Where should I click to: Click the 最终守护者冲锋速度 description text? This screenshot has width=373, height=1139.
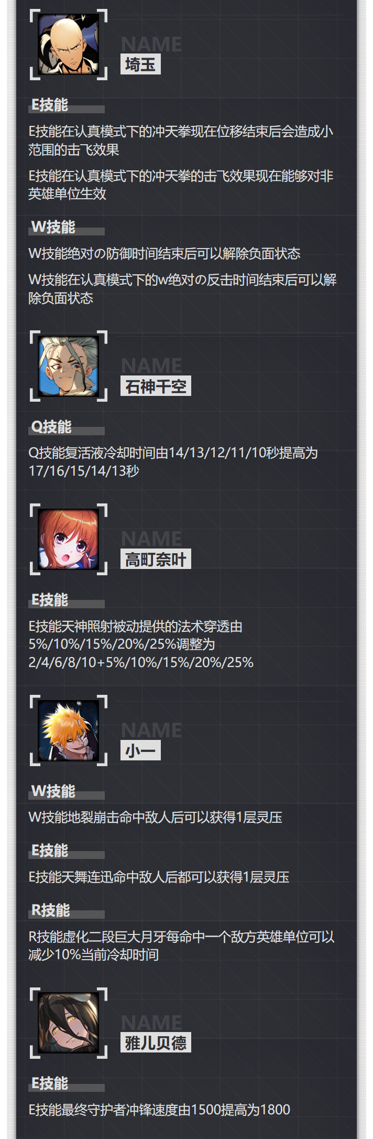pos(159,1110)
